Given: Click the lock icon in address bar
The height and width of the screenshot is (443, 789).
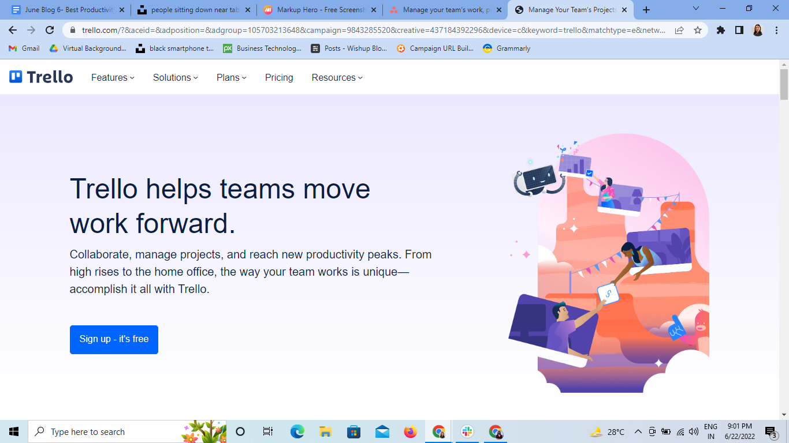Looking at the screenshot, I should [73, 30].
